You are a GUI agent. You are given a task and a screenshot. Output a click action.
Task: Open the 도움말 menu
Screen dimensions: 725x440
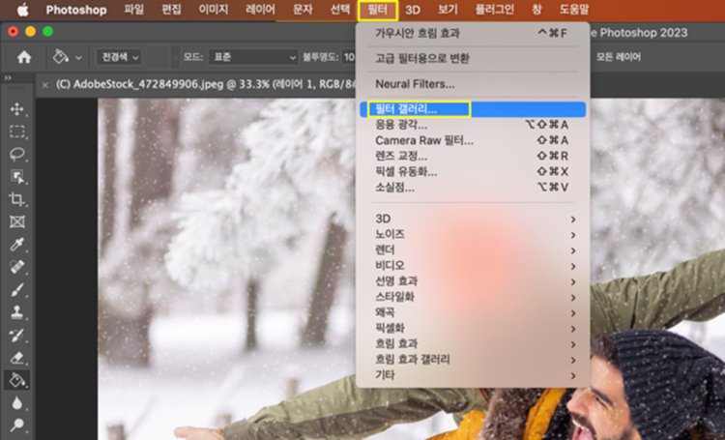pos(574,10)
